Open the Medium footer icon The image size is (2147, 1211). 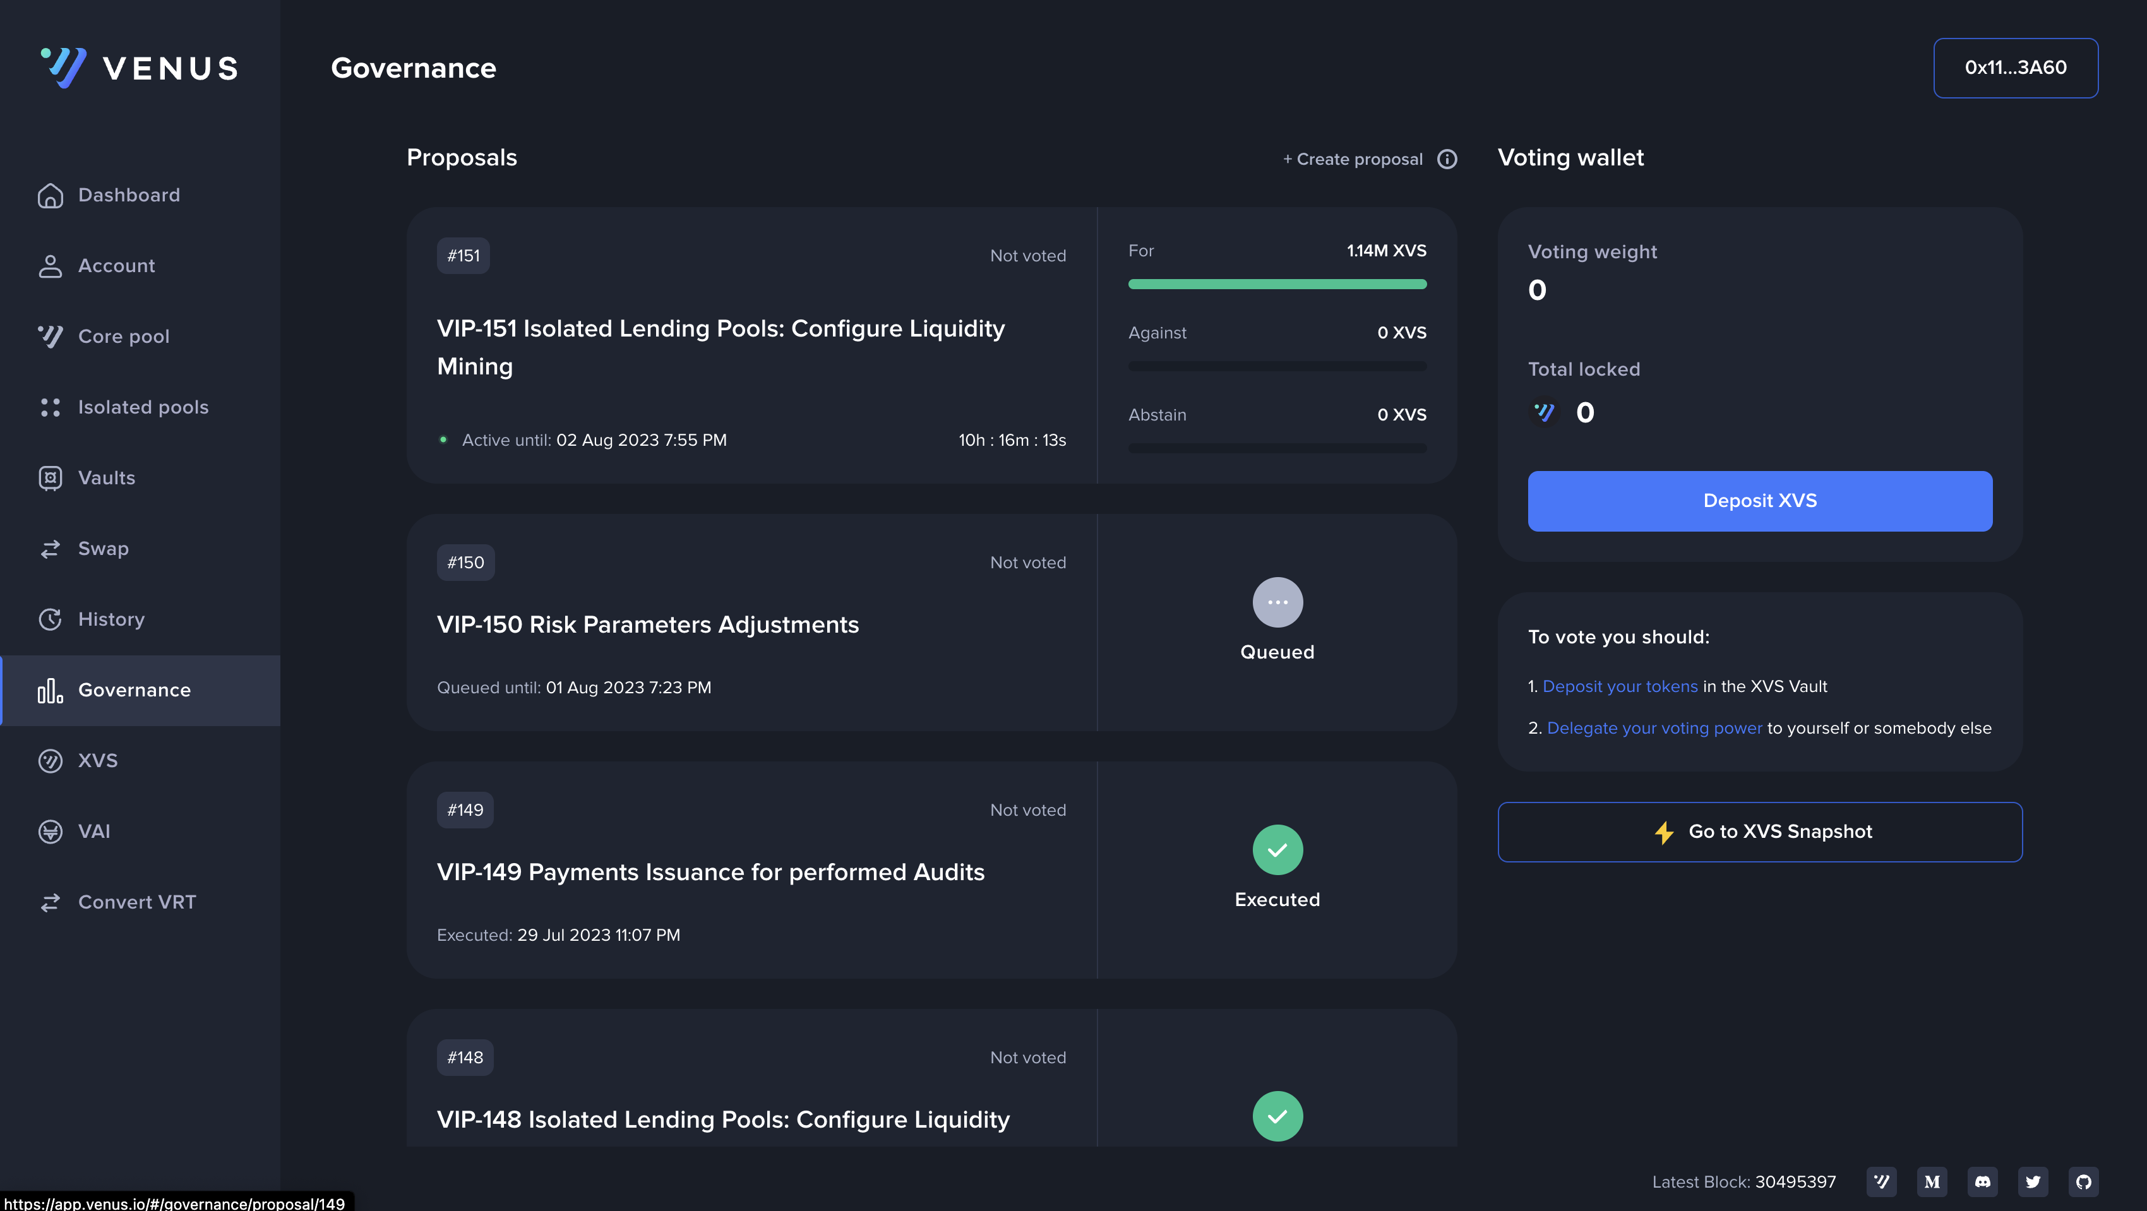click(1932, 1181)
